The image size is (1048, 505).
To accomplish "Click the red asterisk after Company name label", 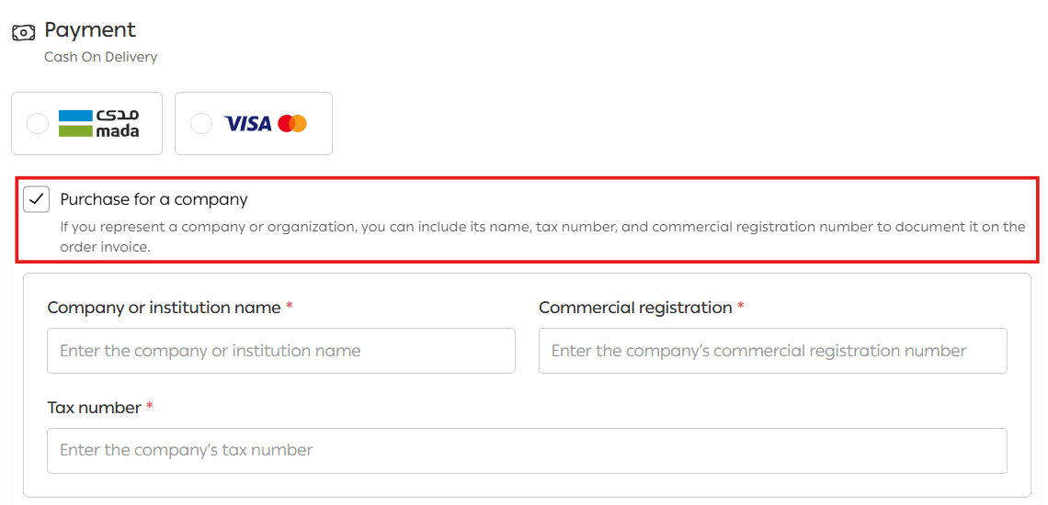I will pyautogui.click(x=290, y=307).
